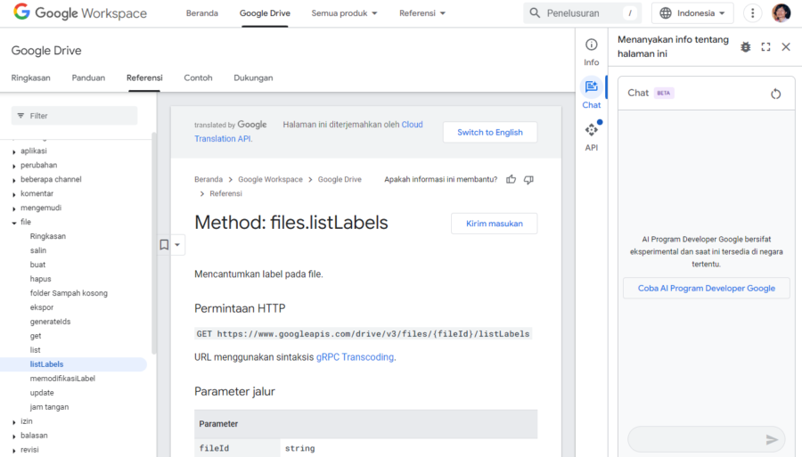Click the send message arrow icon
802x457 pixels.
pos(772,439)
